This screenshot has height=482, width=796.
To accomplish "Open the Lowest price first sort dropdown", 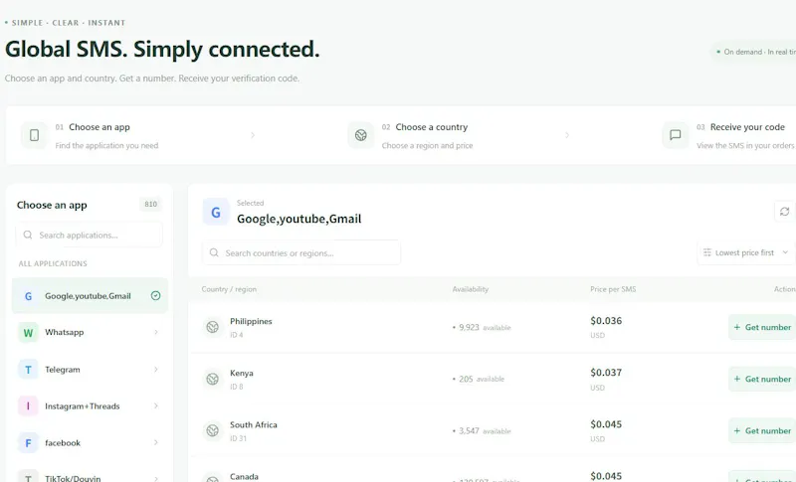I will point(746,252).
